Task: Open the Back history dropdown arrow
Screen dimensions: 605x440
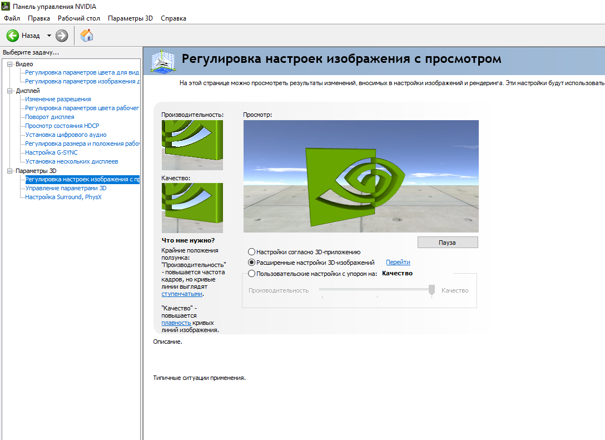Action: click(49, 36)
